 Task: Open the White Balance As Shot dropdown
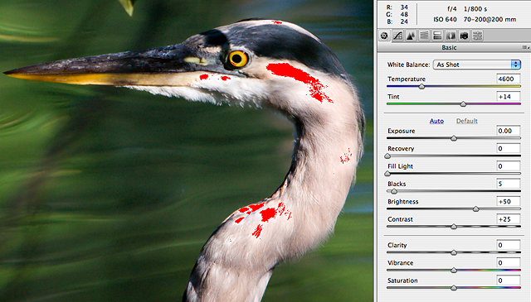pyautogui.click(x=477, y=65)
